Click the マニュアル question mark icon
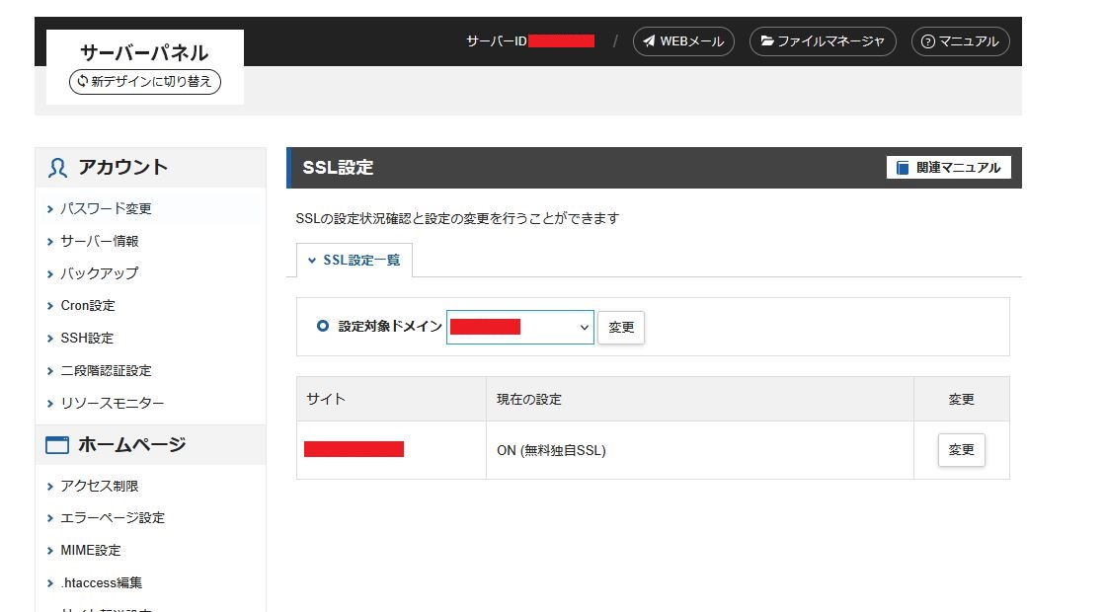Viewport: 1104px width, 612px height. 928,41
